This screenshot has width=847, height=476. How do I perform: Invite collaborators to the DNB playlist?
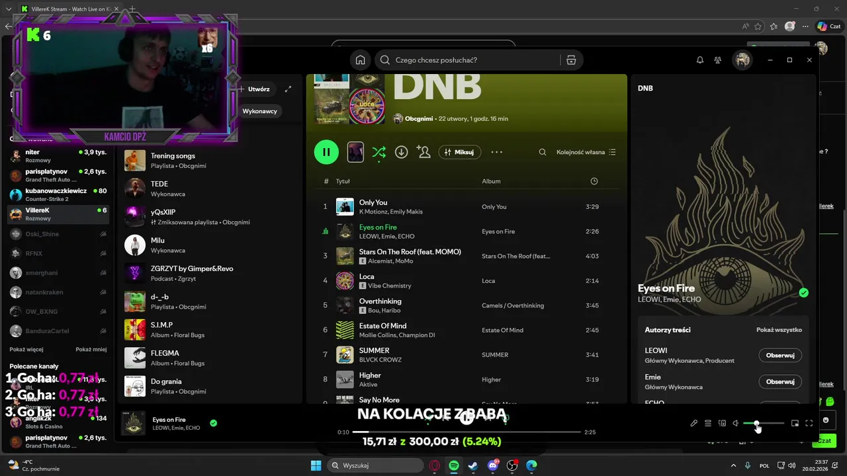click(x=423, y=152)
